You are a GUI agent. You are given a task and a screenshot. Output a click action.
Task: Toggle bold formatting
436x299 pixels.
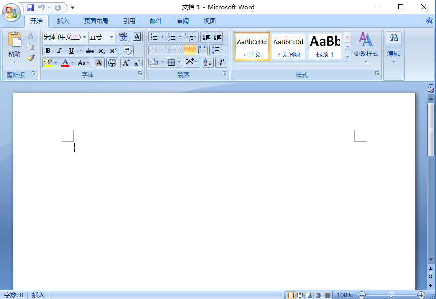(48, 51)
